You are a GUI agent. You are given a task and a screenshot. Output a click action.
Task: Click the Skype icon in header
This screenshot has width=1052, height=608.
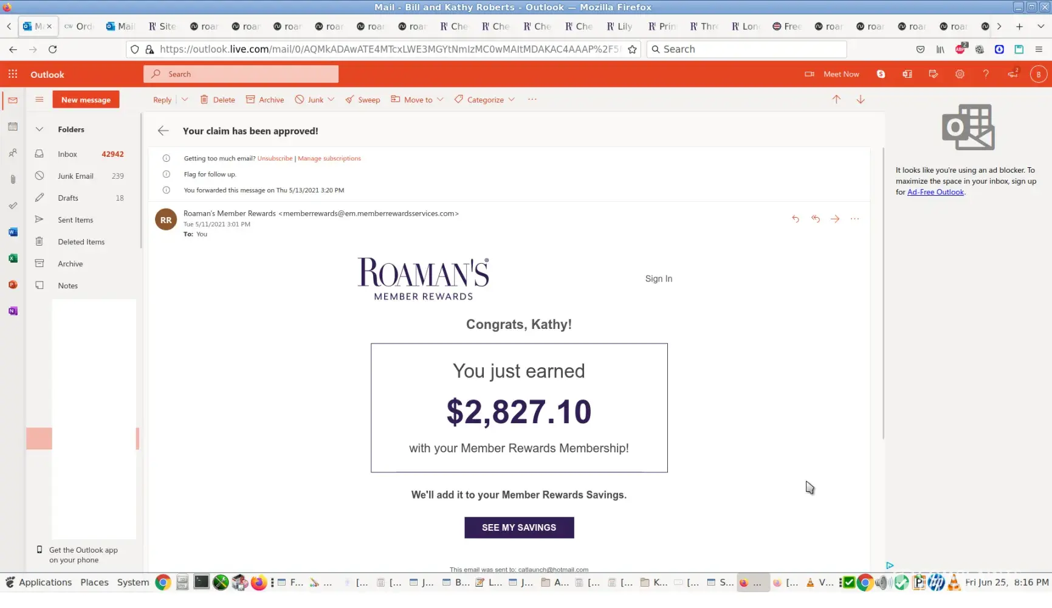[x=881, y=74]
